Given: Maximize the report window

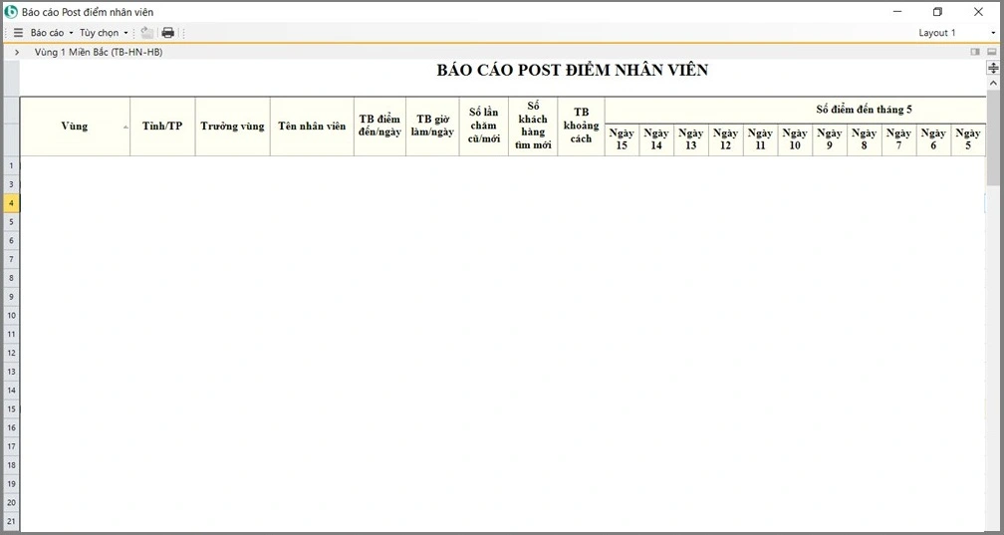Looking at the screenshot, I should (x=937, y=12).
